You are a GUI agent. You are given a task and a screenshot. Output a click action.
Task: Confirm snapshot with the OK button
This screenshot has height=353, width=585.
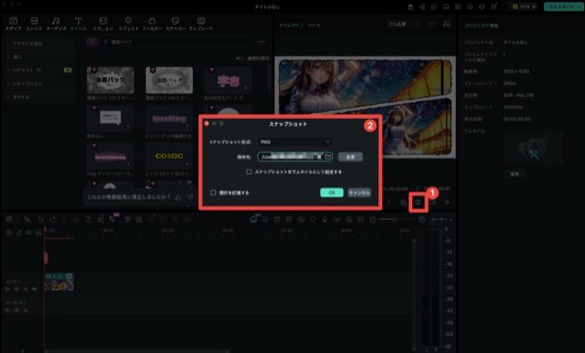click(x=332, y=192)
